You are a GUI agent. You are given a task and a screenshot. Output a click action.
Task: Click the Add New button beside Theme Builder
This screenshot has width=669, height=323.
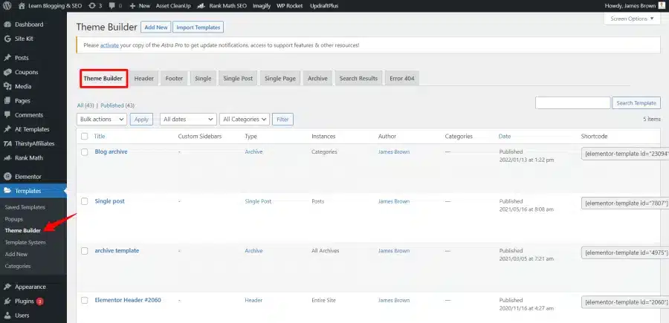click(x=156, y=27)
